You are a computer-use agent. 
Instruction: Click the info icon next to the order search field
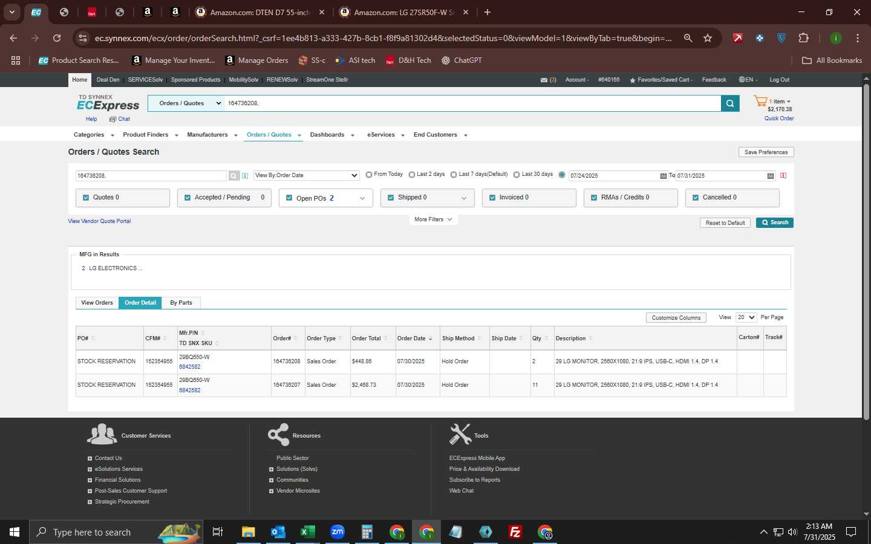pos(245,176)
